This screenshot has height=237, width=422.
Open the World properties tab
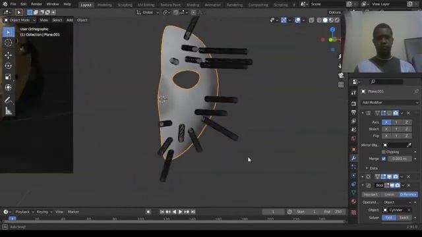[x=353, y=138]
